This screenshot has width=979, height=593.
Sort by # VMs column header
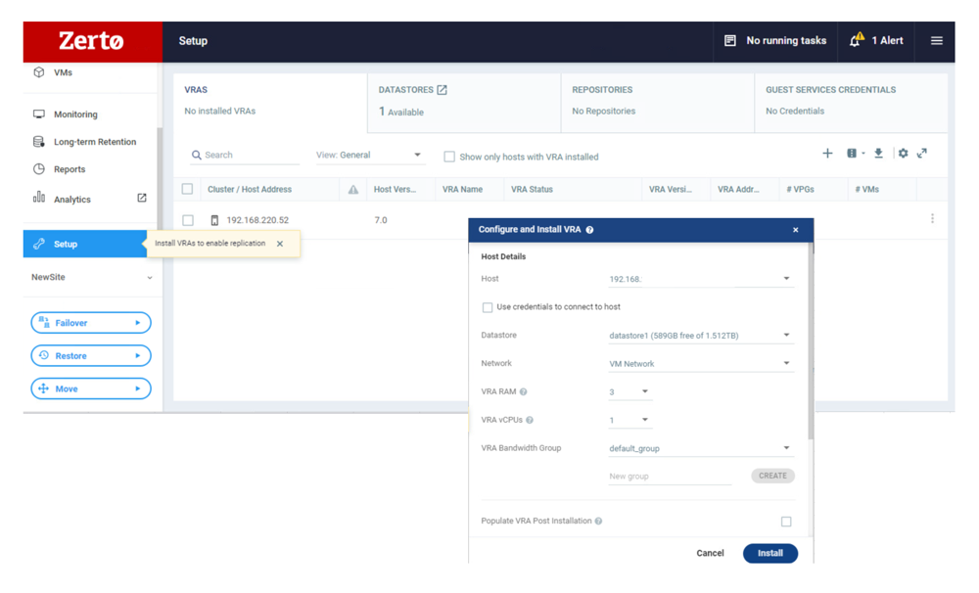coord(867,190)
